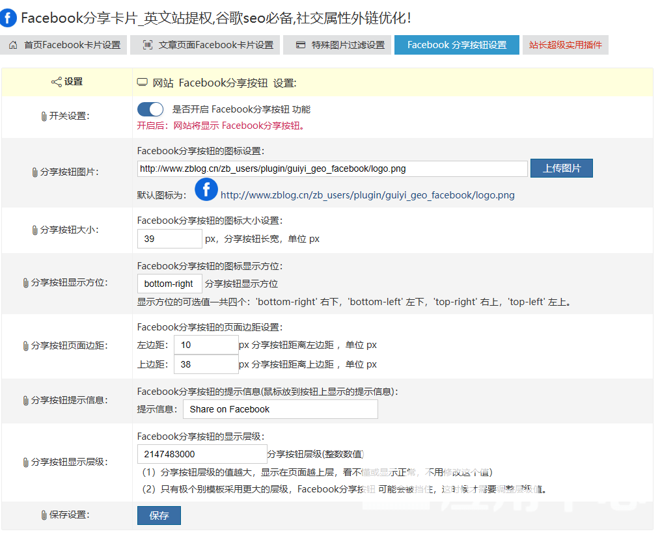The width and height of the screenshot is (660, 536).
Task: Toggle the Facebook分享按钮 enable switch
Action: pos(150,109)
